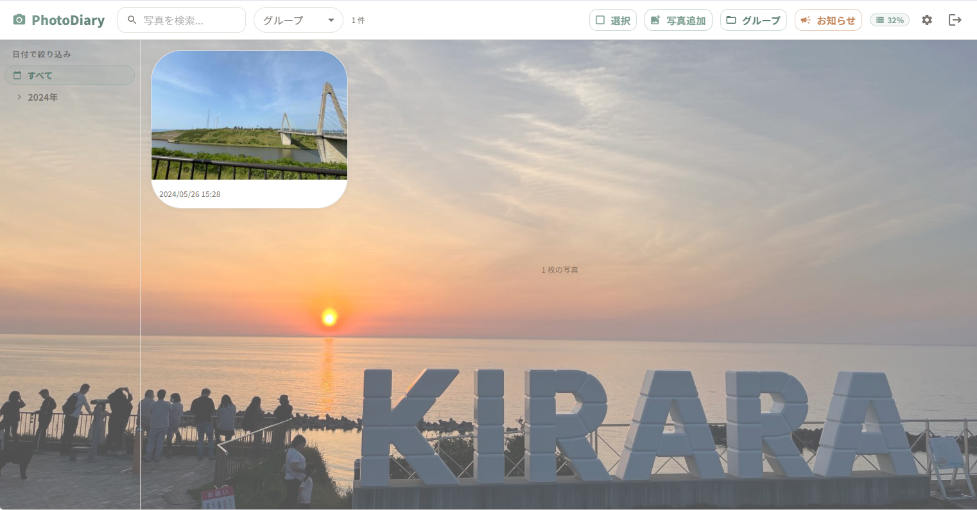977x510 pixels.
Task: Click the 選択 selection mode button
Action: coord(613,20)
